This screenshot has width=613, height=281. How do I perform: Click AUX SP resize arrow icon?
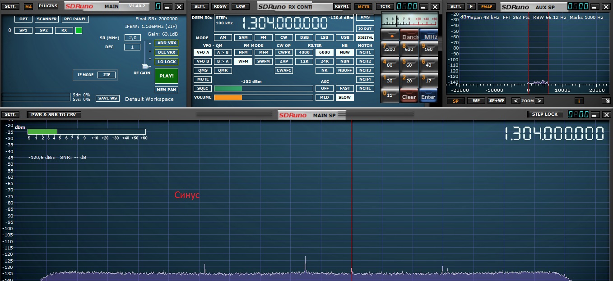[606, 101]
